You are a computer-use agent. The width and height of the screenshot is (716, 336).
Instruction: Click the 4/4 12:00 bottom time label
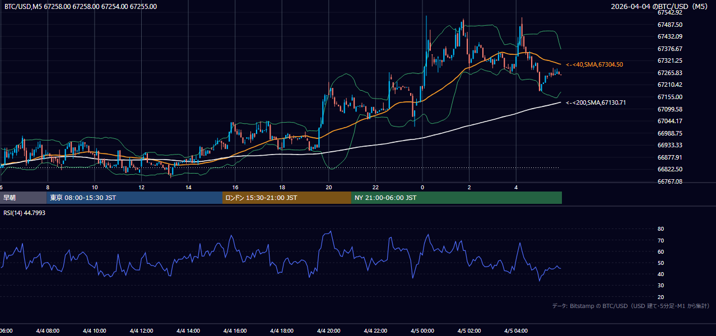[141, 330]
